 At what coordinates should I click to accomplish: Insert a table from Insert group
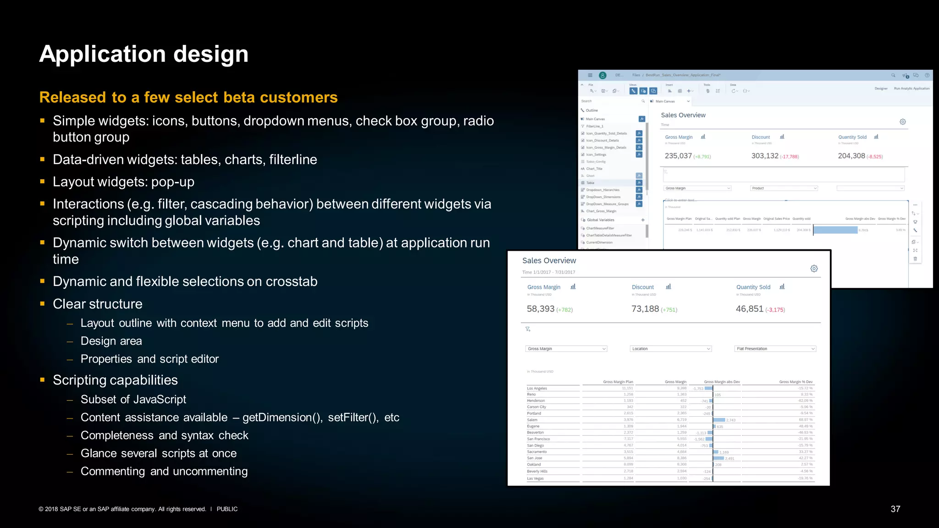(680, 91)
